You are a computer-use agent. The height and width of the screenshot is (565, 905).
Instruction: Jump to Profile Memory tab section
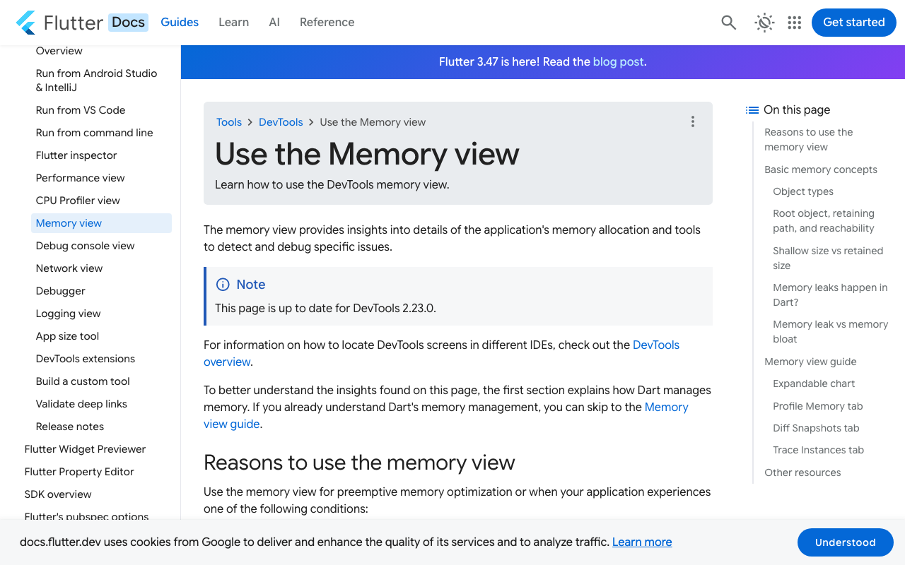[x=818, y=406]
